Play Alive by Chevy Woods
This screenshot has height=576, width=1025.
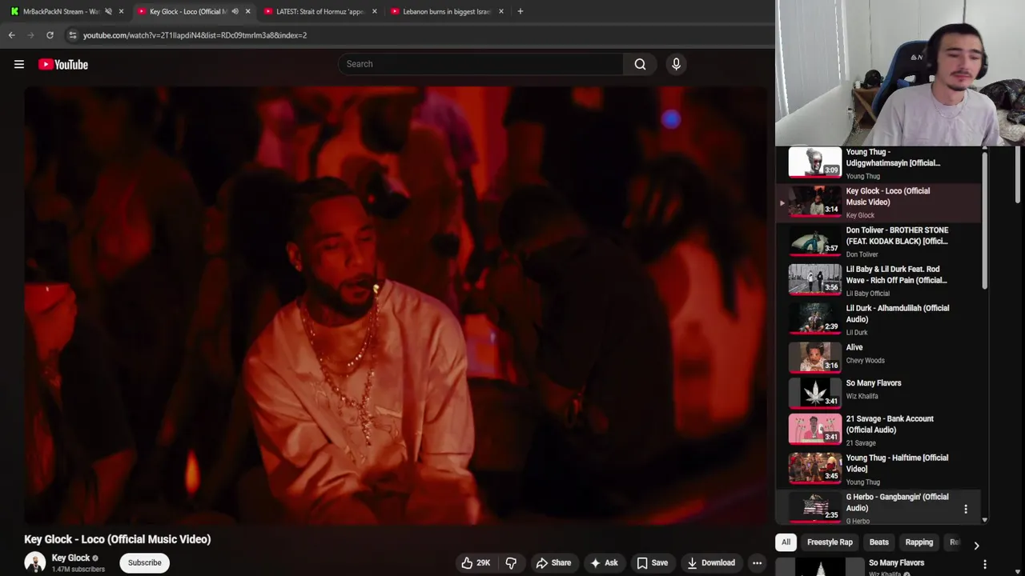pos(877,358)
